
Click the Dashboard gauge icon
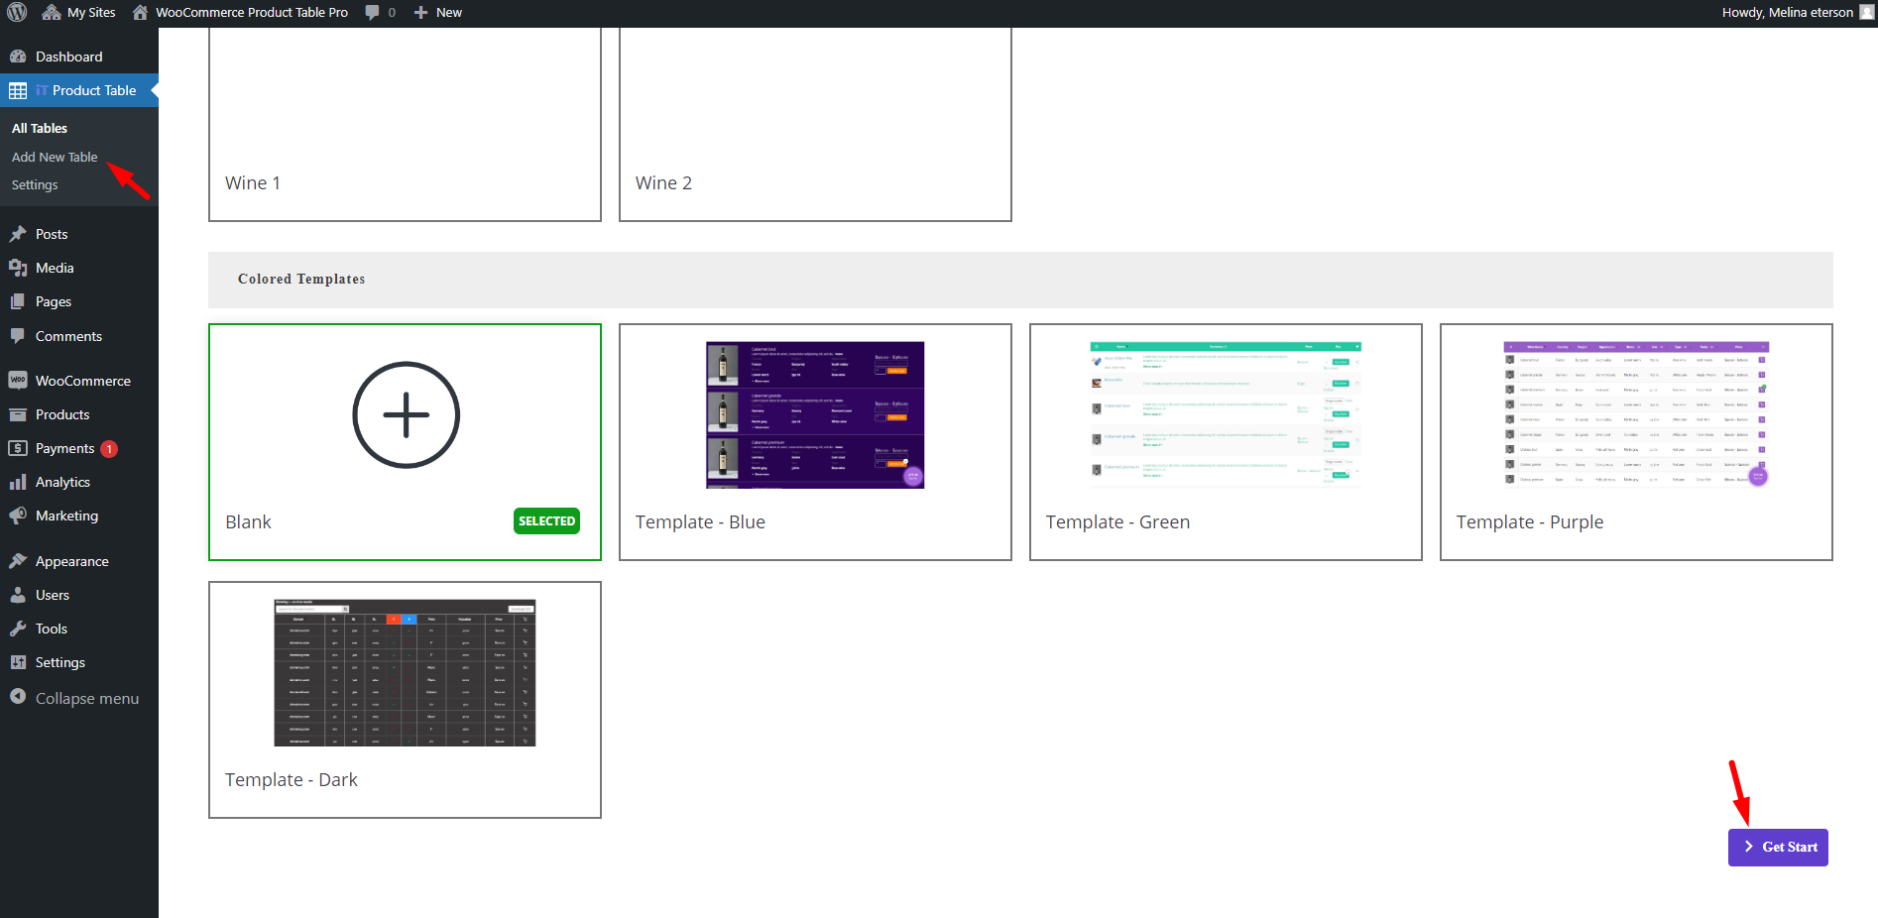point(18,57)
